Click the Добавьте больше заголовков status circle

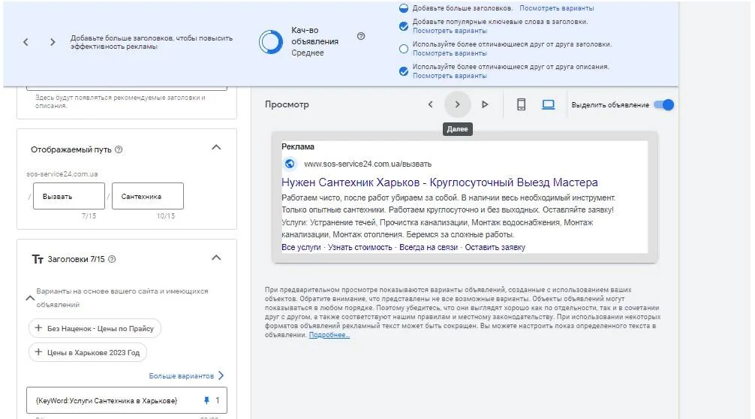[404, 8]
